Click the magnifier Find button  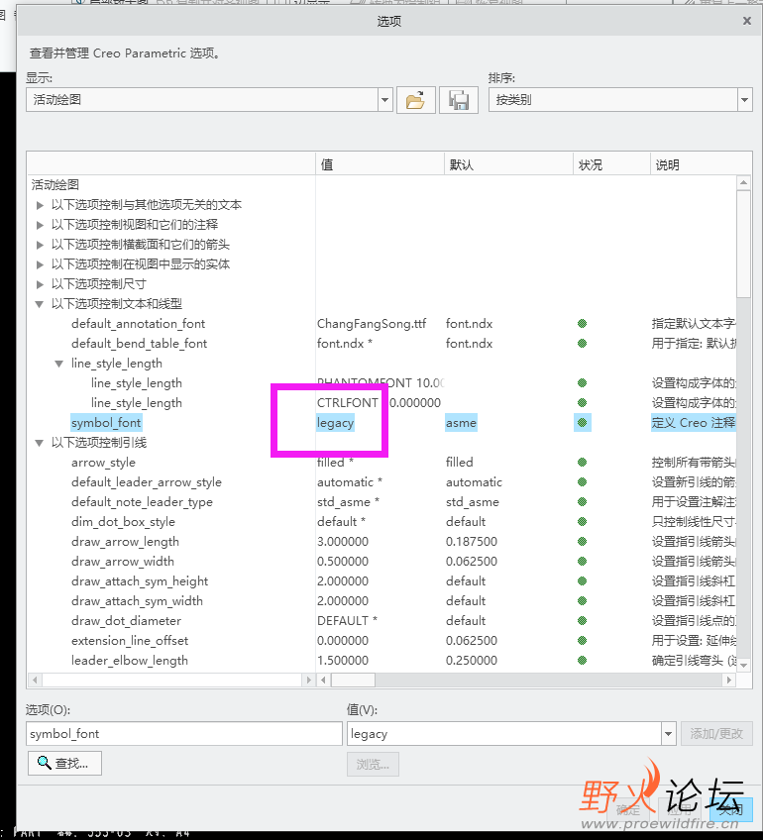click(64, 763)
